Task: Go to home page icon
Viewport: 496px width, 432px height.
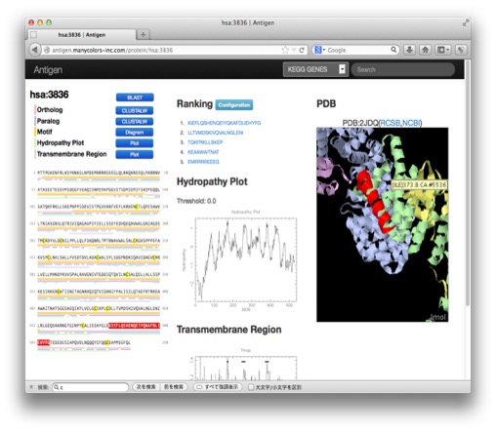Action: pos(425,50)
